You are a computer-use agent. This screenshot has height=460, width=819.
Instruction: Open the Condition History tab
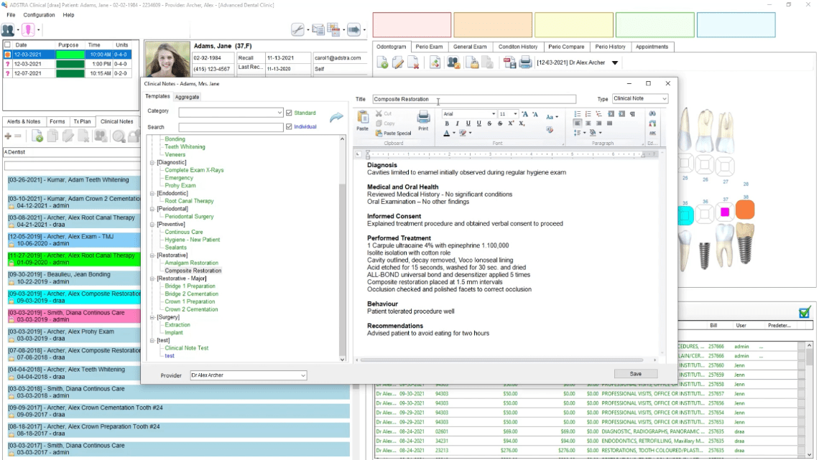click(517, 47)
